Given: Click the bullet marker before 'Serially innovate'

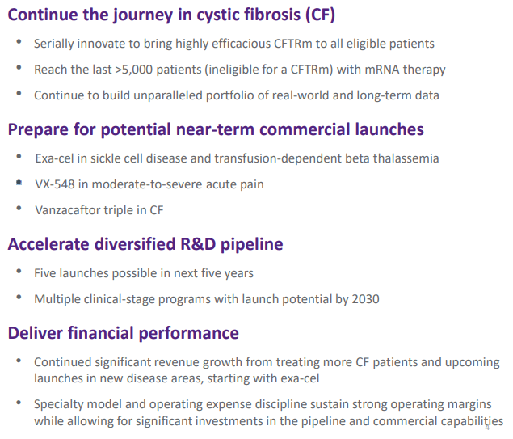Looking at the screenshot, I should [19, 44].
